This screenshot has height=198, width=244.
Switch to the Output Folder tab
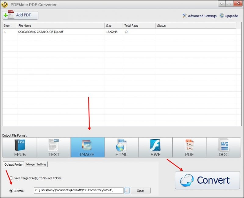[x=13, y=164]
